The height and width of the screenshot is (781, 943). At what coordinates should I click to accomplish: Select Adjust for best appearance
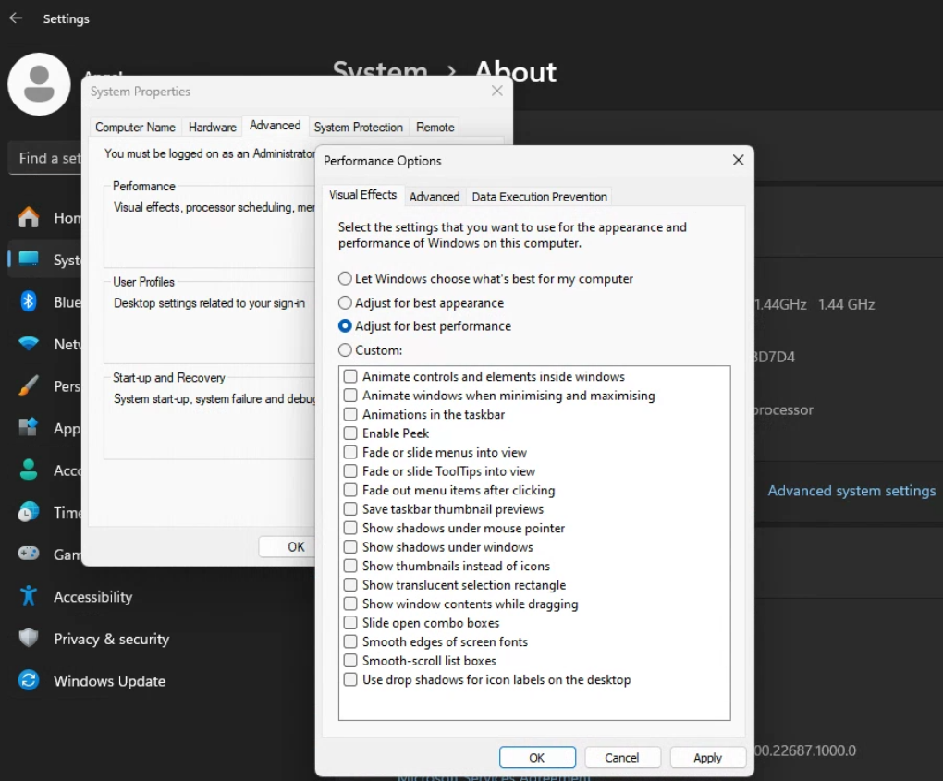[345, 302]
